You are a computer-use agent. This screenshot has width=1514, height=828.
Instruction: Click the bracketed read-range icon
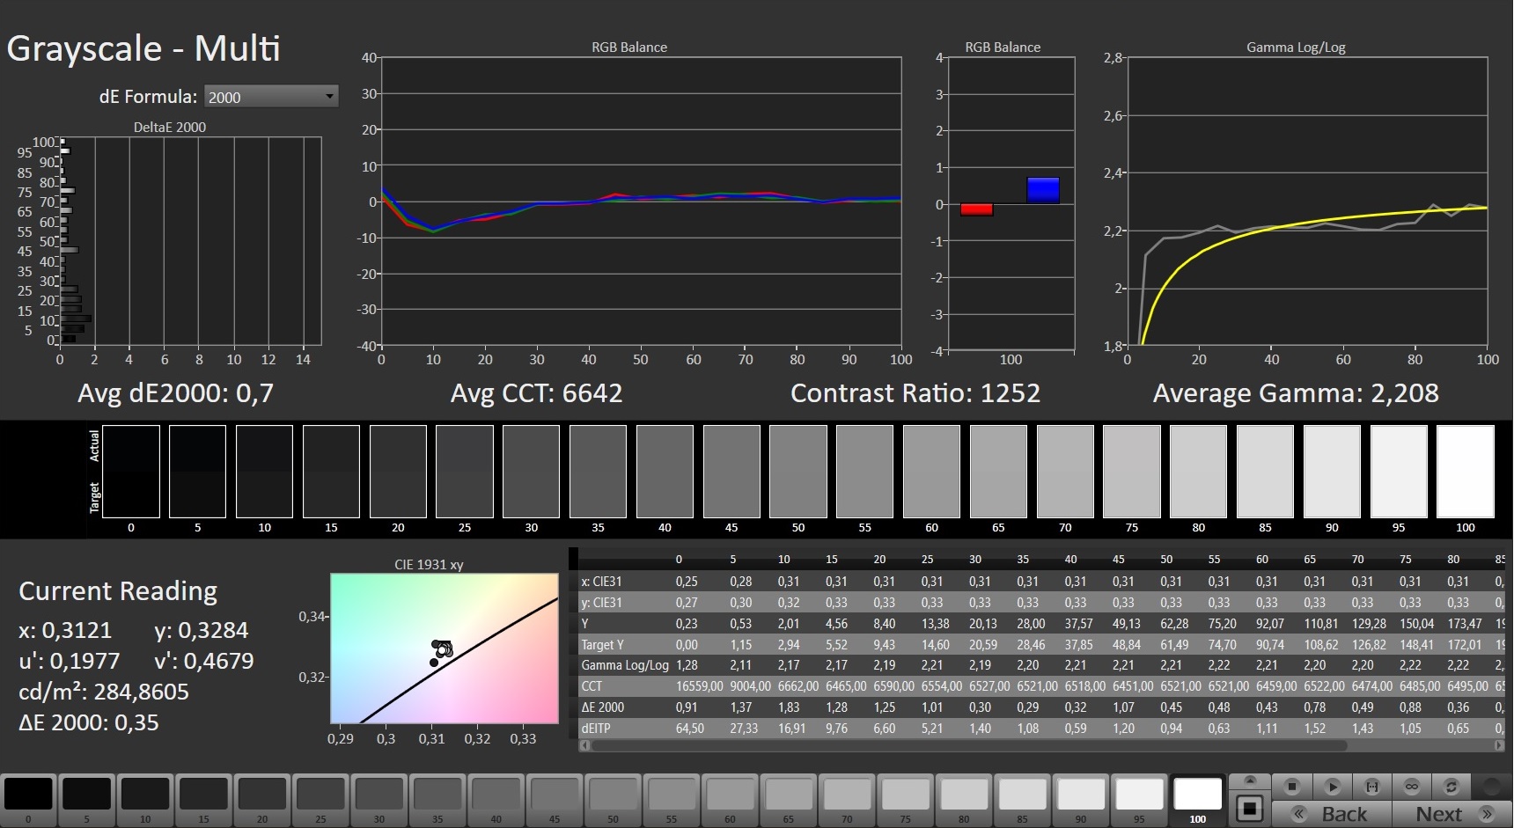point(1371,786)
